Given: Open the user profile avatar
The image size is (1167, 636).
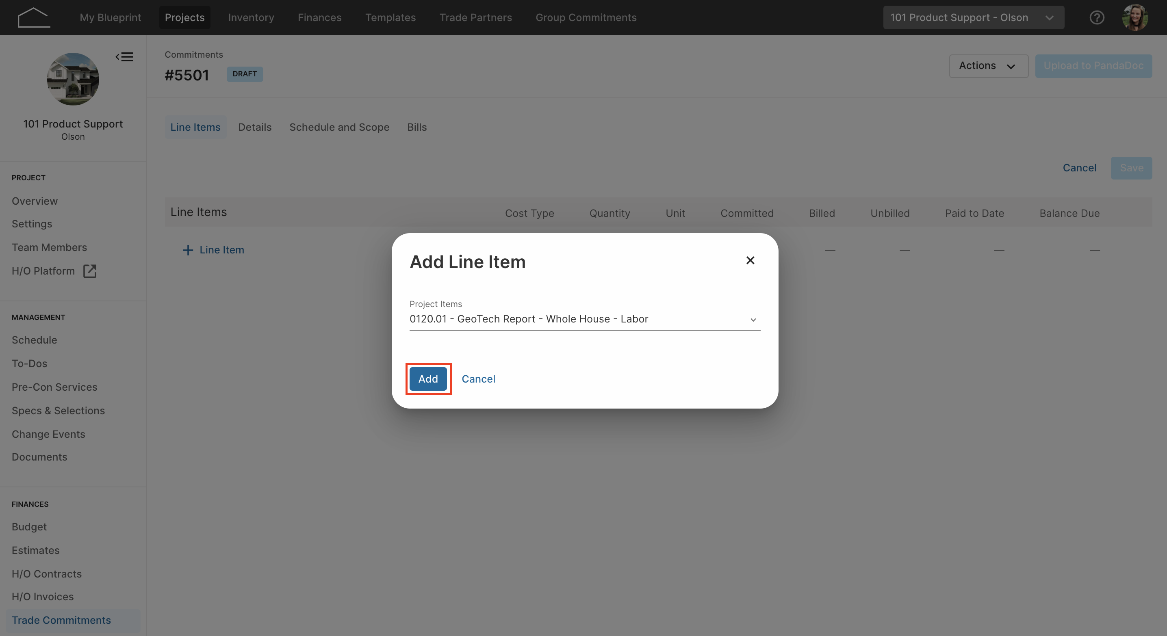Looking at the screenshot, I should click(1135, 17).
